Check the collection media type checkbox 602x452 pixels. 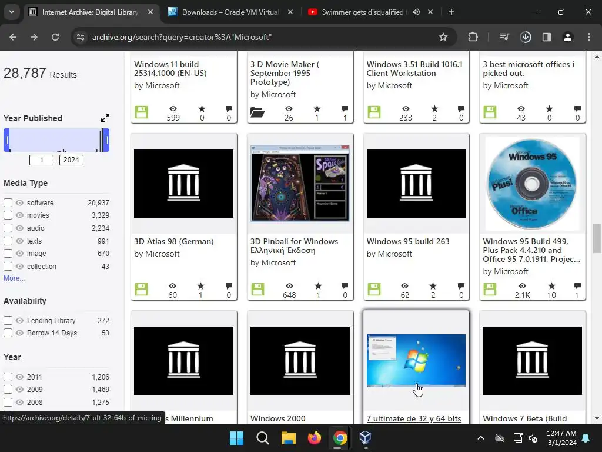coord(8,267)
